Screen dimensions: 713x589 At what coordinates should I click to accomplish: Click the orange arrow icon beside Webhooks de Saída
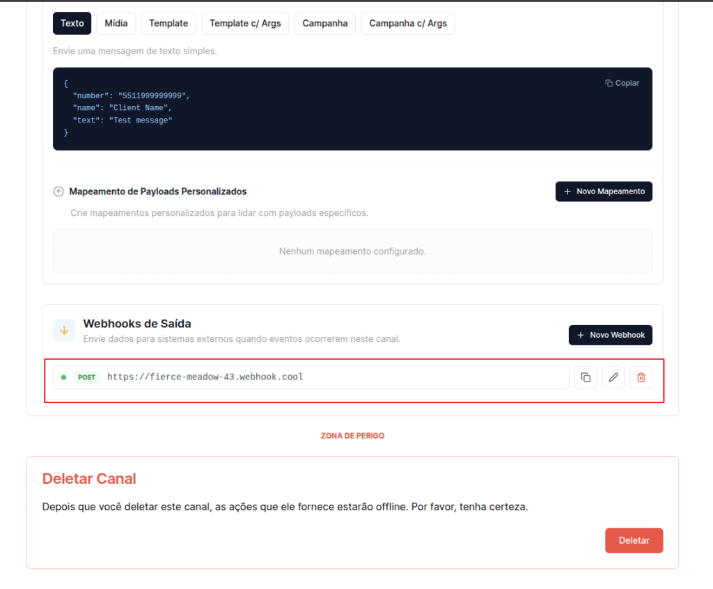(64, 330)
